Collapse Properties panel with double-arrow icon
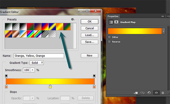The height and width of the screenshot is (104, 170). (x=163, y=16)
